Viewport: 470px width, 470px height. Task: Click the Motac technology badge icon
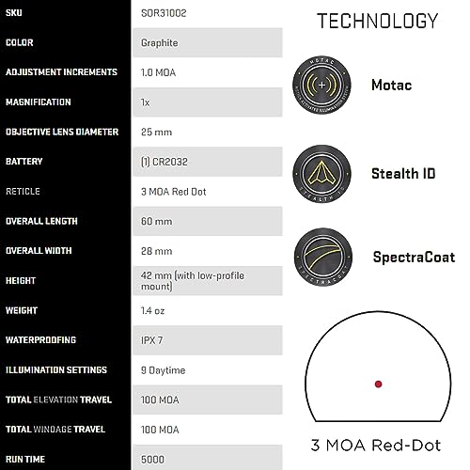click(321, 86)
